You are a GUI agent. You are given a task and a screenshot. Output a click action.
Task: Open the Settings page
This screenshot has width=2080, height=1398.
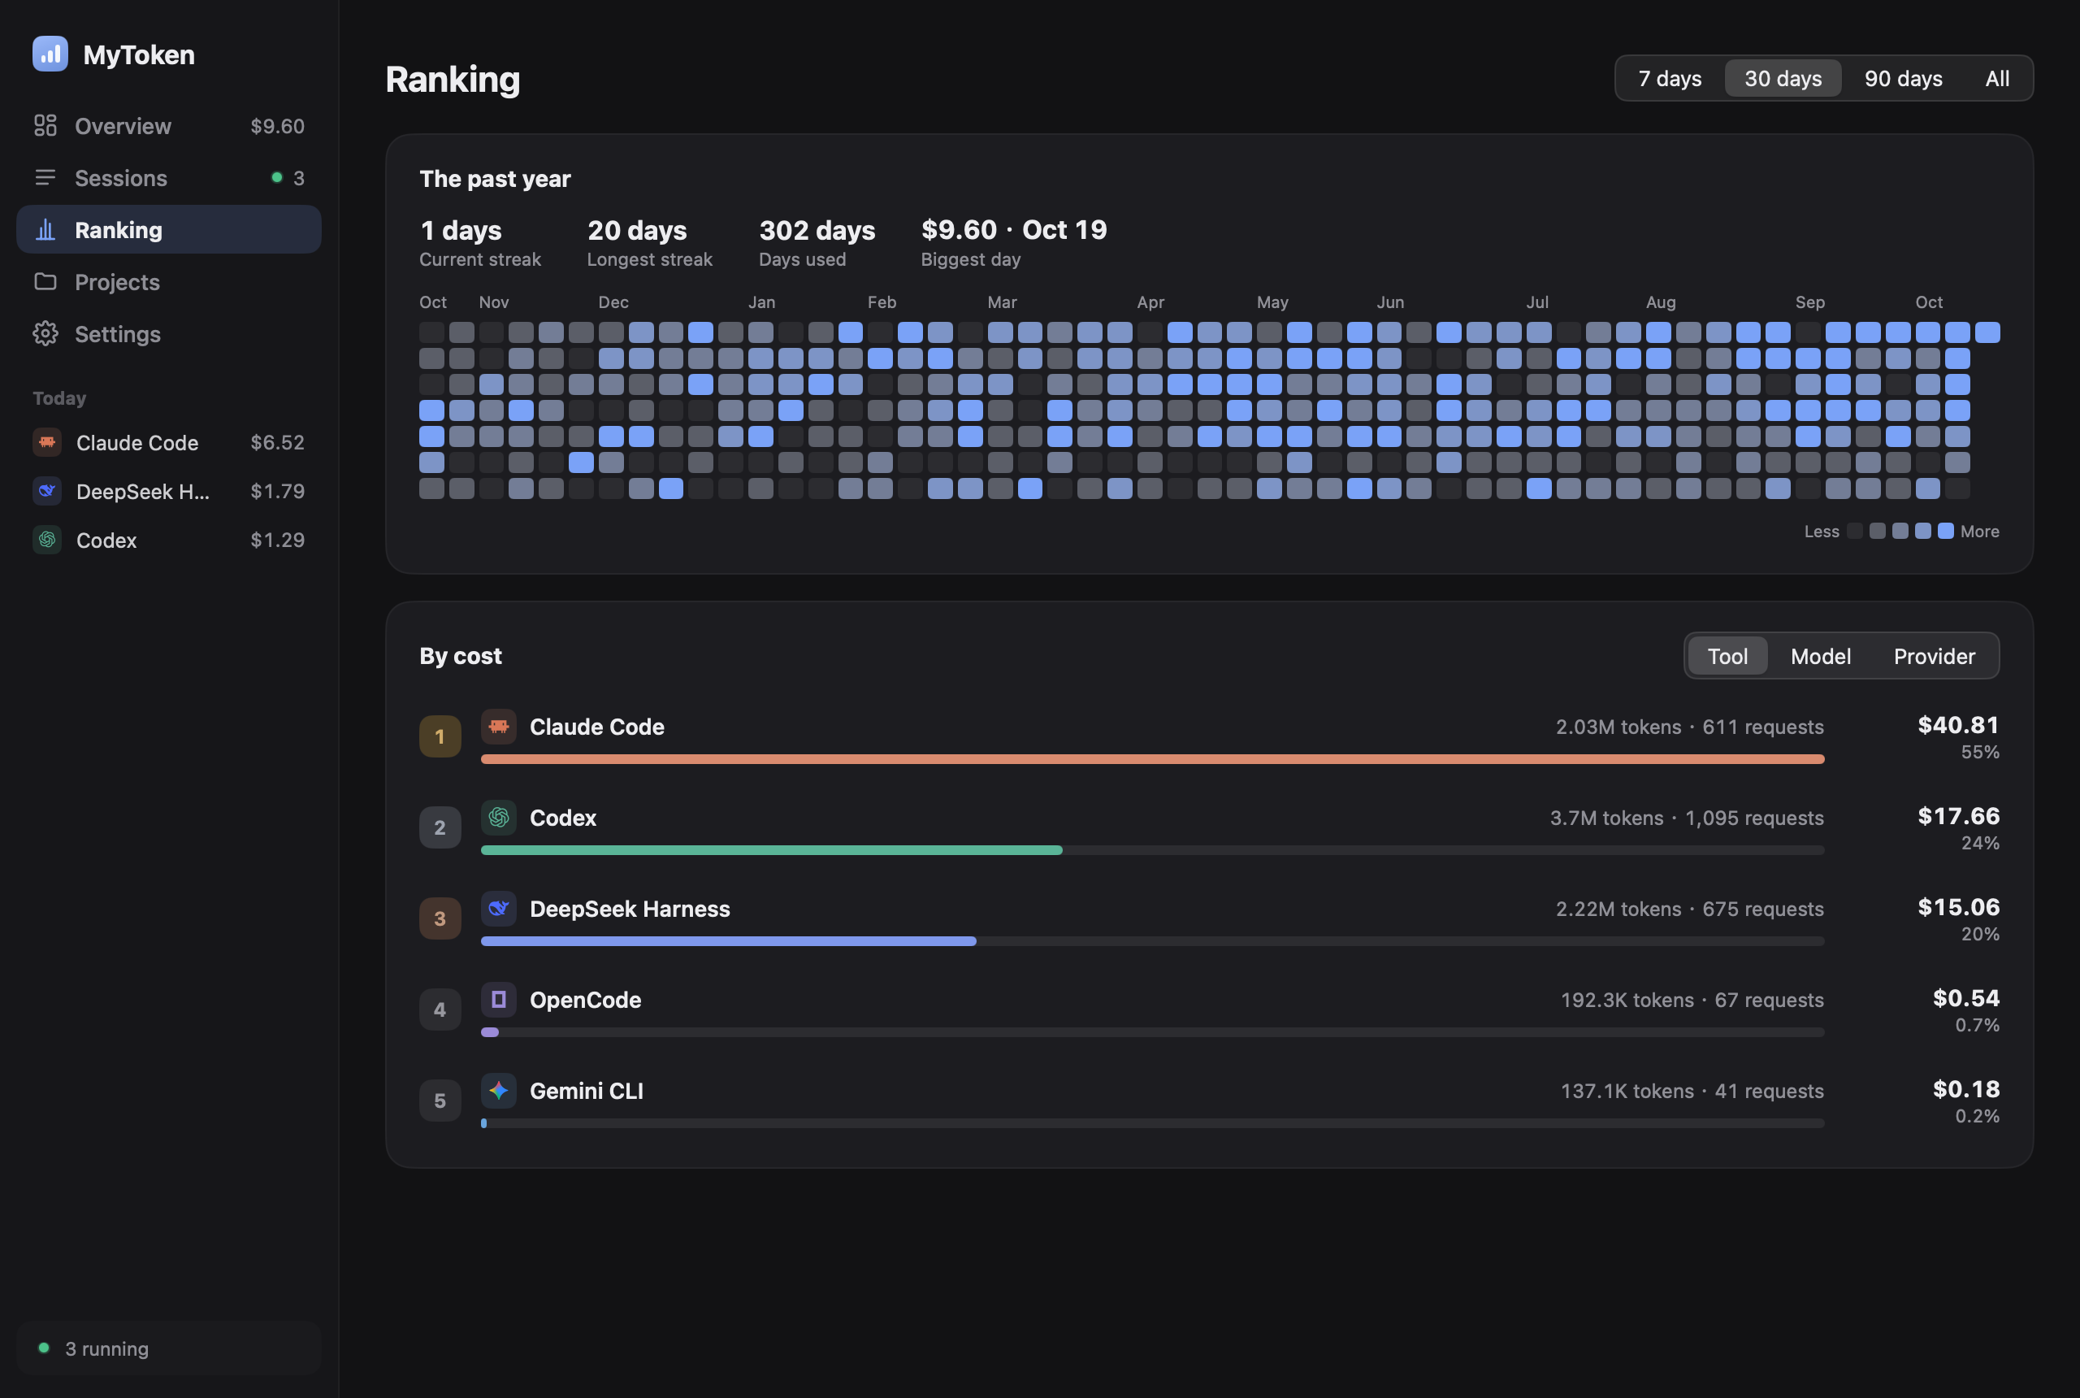coord(169,333)
